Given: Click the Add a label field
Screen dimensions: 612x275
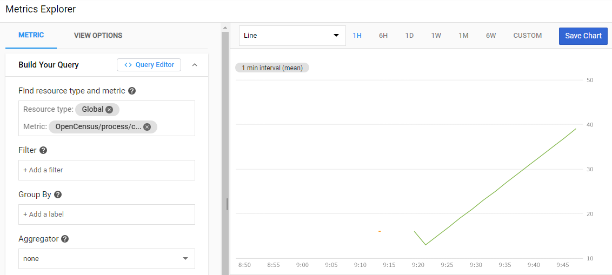Looking at the screenshot, I should tap(107, 214).
